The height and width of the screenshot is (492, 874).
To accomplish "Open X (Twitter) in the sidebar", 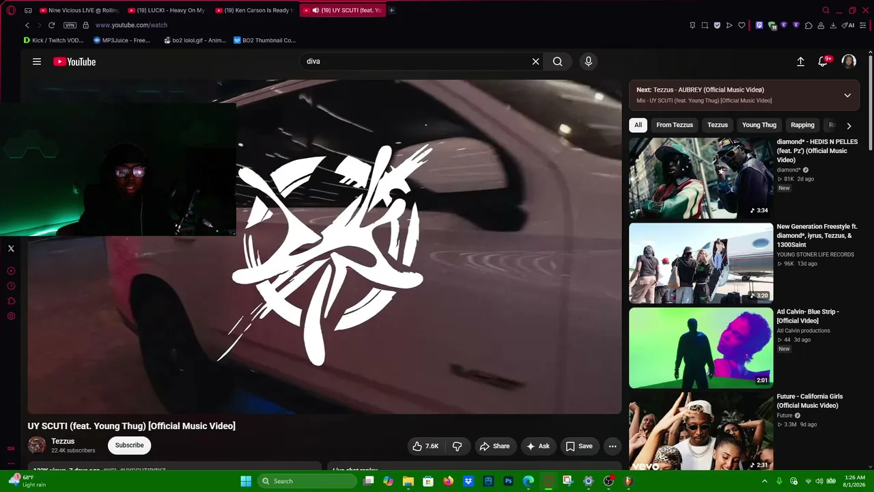I will (11, 249).
